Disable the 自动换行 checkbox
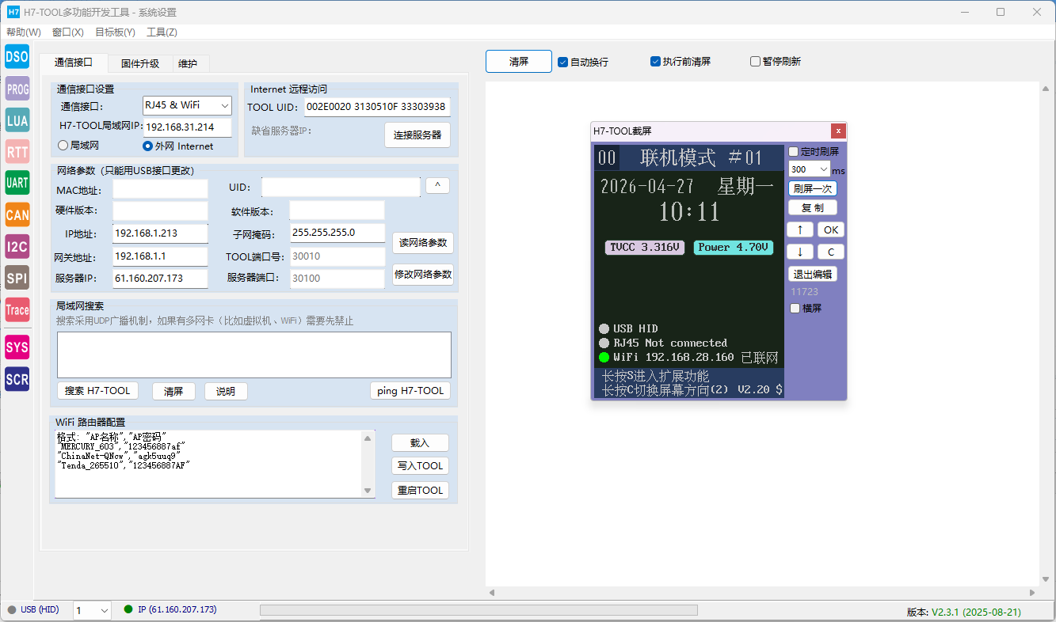Viewport: 1056px width, 622px height. coord(563,62)
